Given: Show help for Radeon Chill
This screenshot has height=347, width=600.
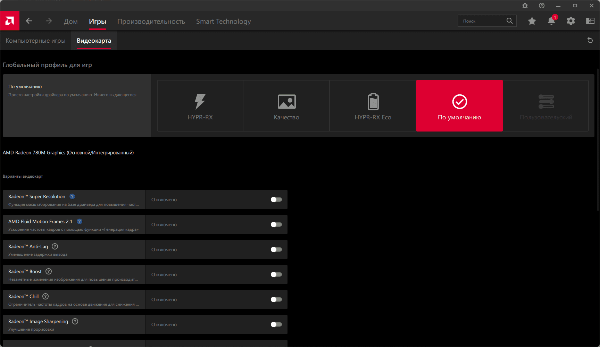Looking at the screenshot, I should (x=45, y=296).
